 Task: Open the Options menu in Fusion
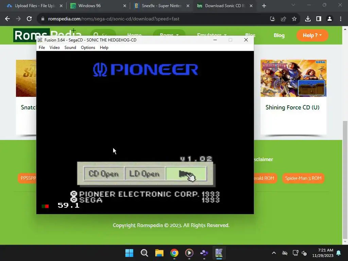coord(88,48)
